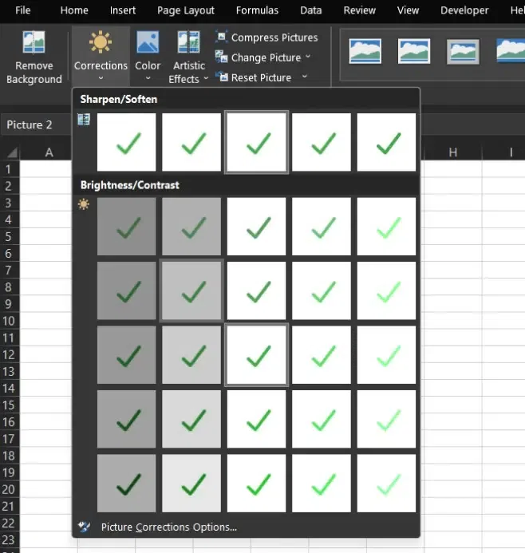Apply the first picture style thumbnail
The width and height of the screenshot is (525, 553).
click(x=365, y=52)
